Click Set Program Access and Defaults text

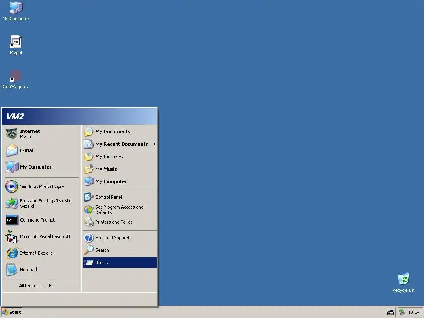click(119, 210)
